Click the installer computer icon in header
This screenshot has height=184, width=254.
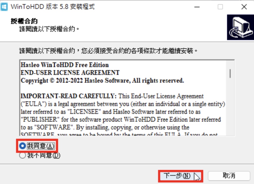[x=241, y=27]
